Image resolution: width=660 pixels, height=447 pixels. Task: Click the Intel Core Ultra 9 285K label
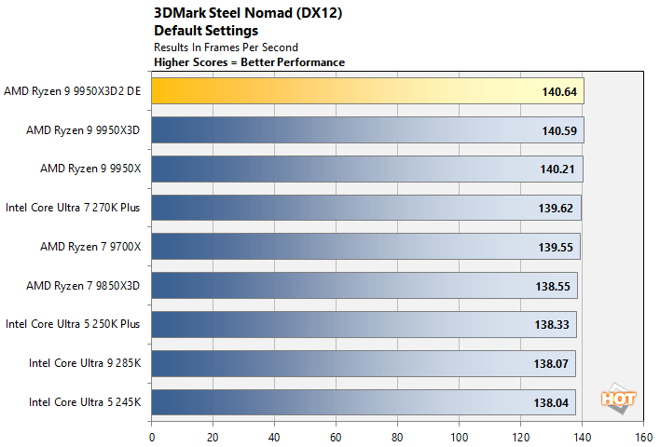coord(85,363)
